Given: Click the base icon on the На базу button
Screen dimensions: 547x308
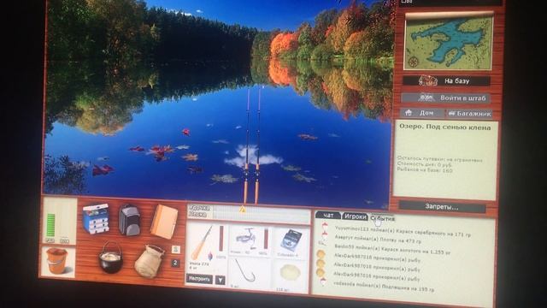Looking at the screenshot, I should click(428, 81).
